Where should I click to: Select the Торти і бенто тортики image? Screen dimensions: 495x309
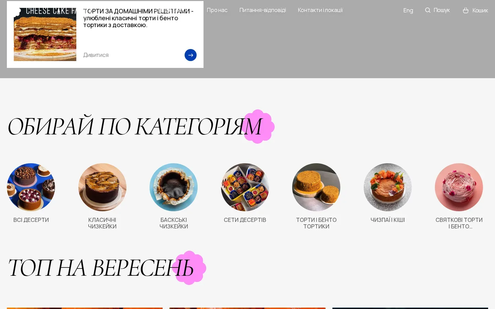point(316,187)
